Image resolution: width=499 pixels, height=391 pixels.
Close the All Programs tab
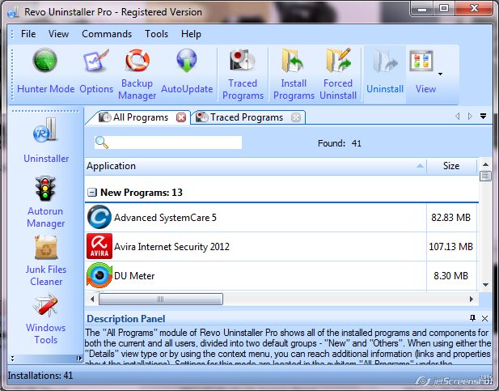pyautogui.click(x=181, y=117)
